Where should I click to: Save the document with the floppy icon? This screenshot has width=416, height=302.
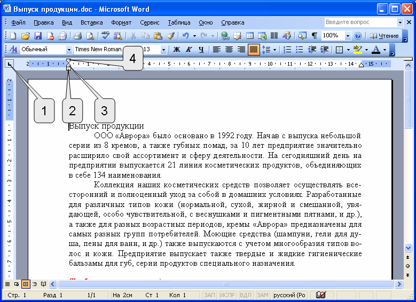[38, 36]
